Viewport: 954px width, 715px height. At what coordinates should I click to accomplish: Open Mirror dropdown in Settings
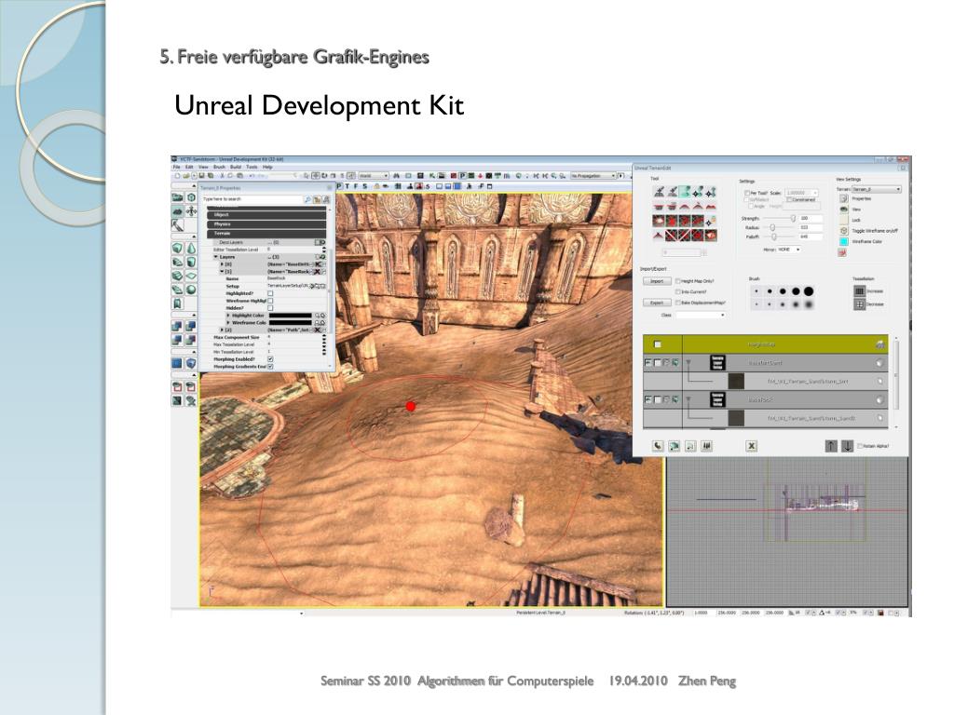click(789, 250)
